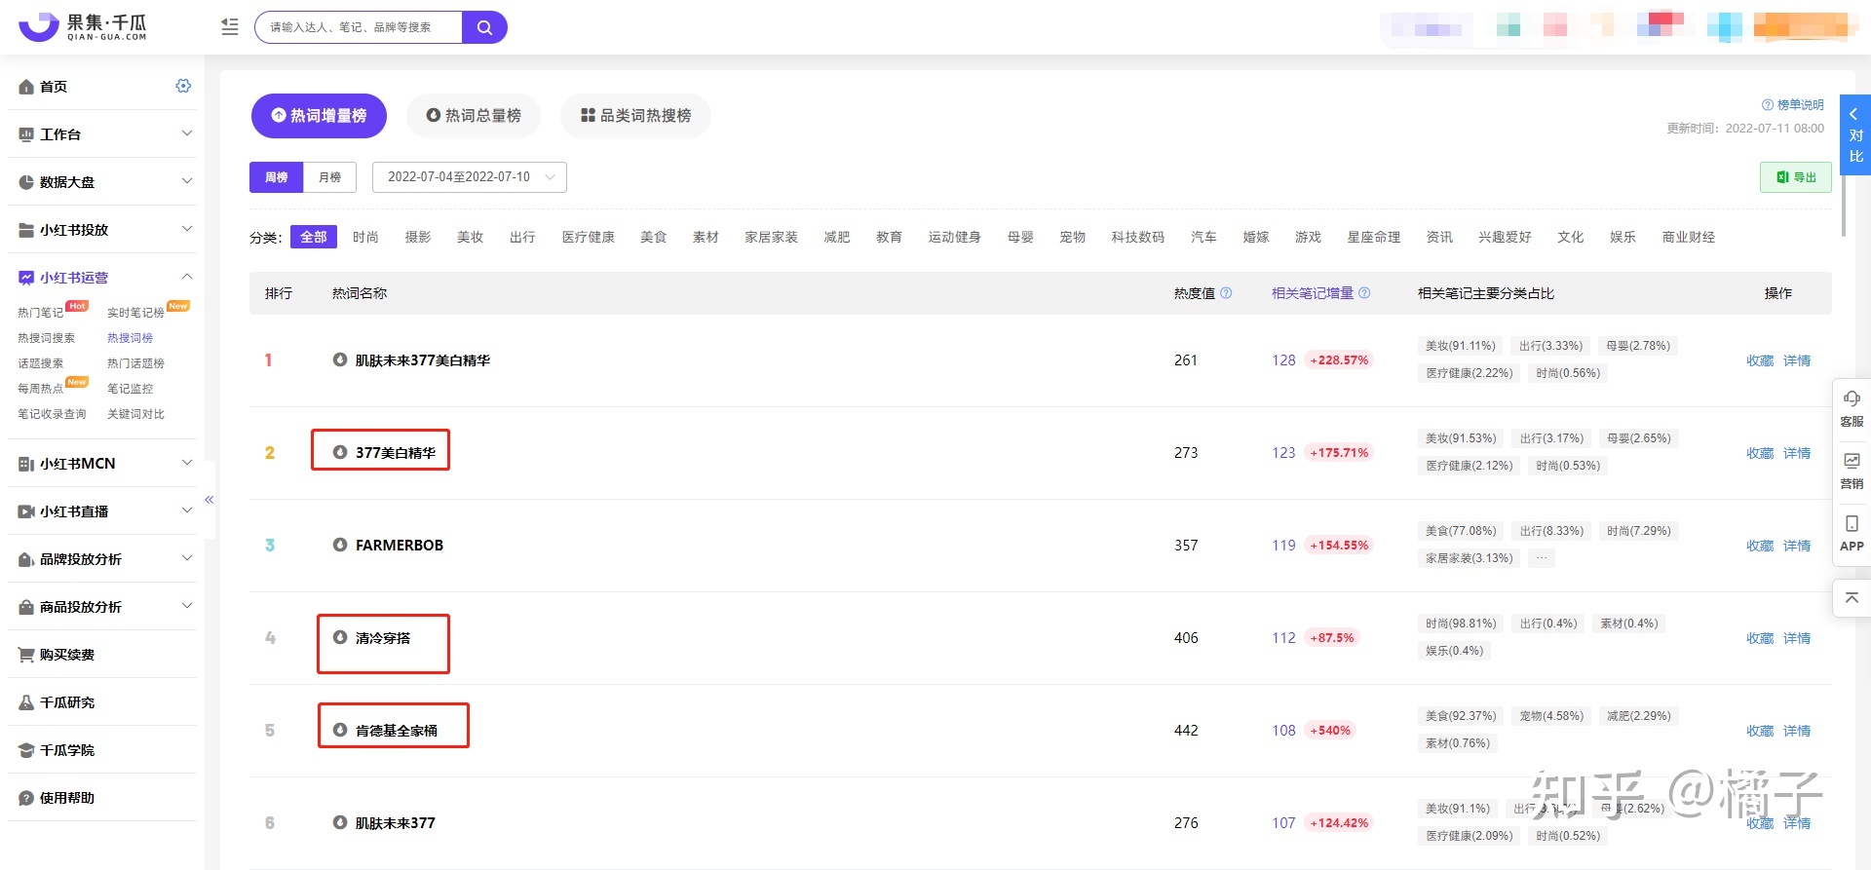Image resolution: width=1871 pixels, height=870 pixels.
Task: Click the search magnifier button
Action: [484, 27]
